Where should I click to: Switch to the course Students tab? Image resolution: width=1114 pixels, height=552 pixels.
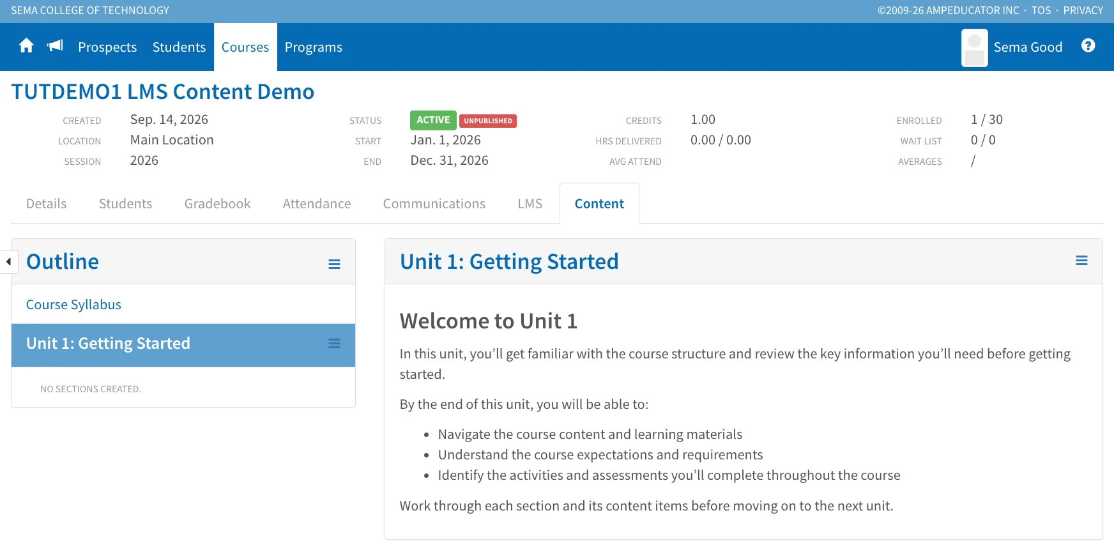pyautogui.click(x=125, y=204)
